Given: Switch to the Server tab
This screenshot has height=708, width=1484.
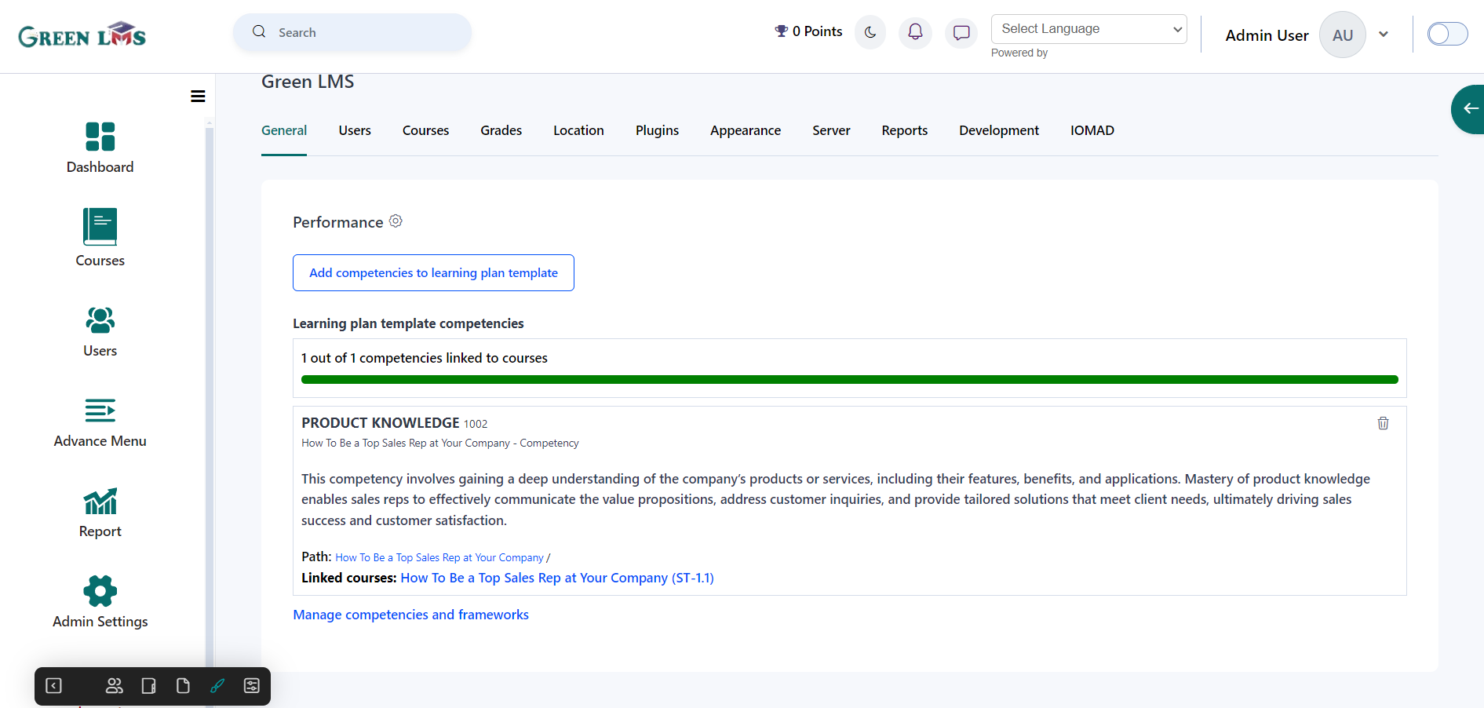Looking at the screenshot, I should (832, 130).
